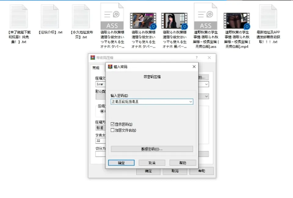Click 帮助 in the 输入密码 dialog
Image resolution: width=293 pixels, height=198 pixels.
coord(183,163)
